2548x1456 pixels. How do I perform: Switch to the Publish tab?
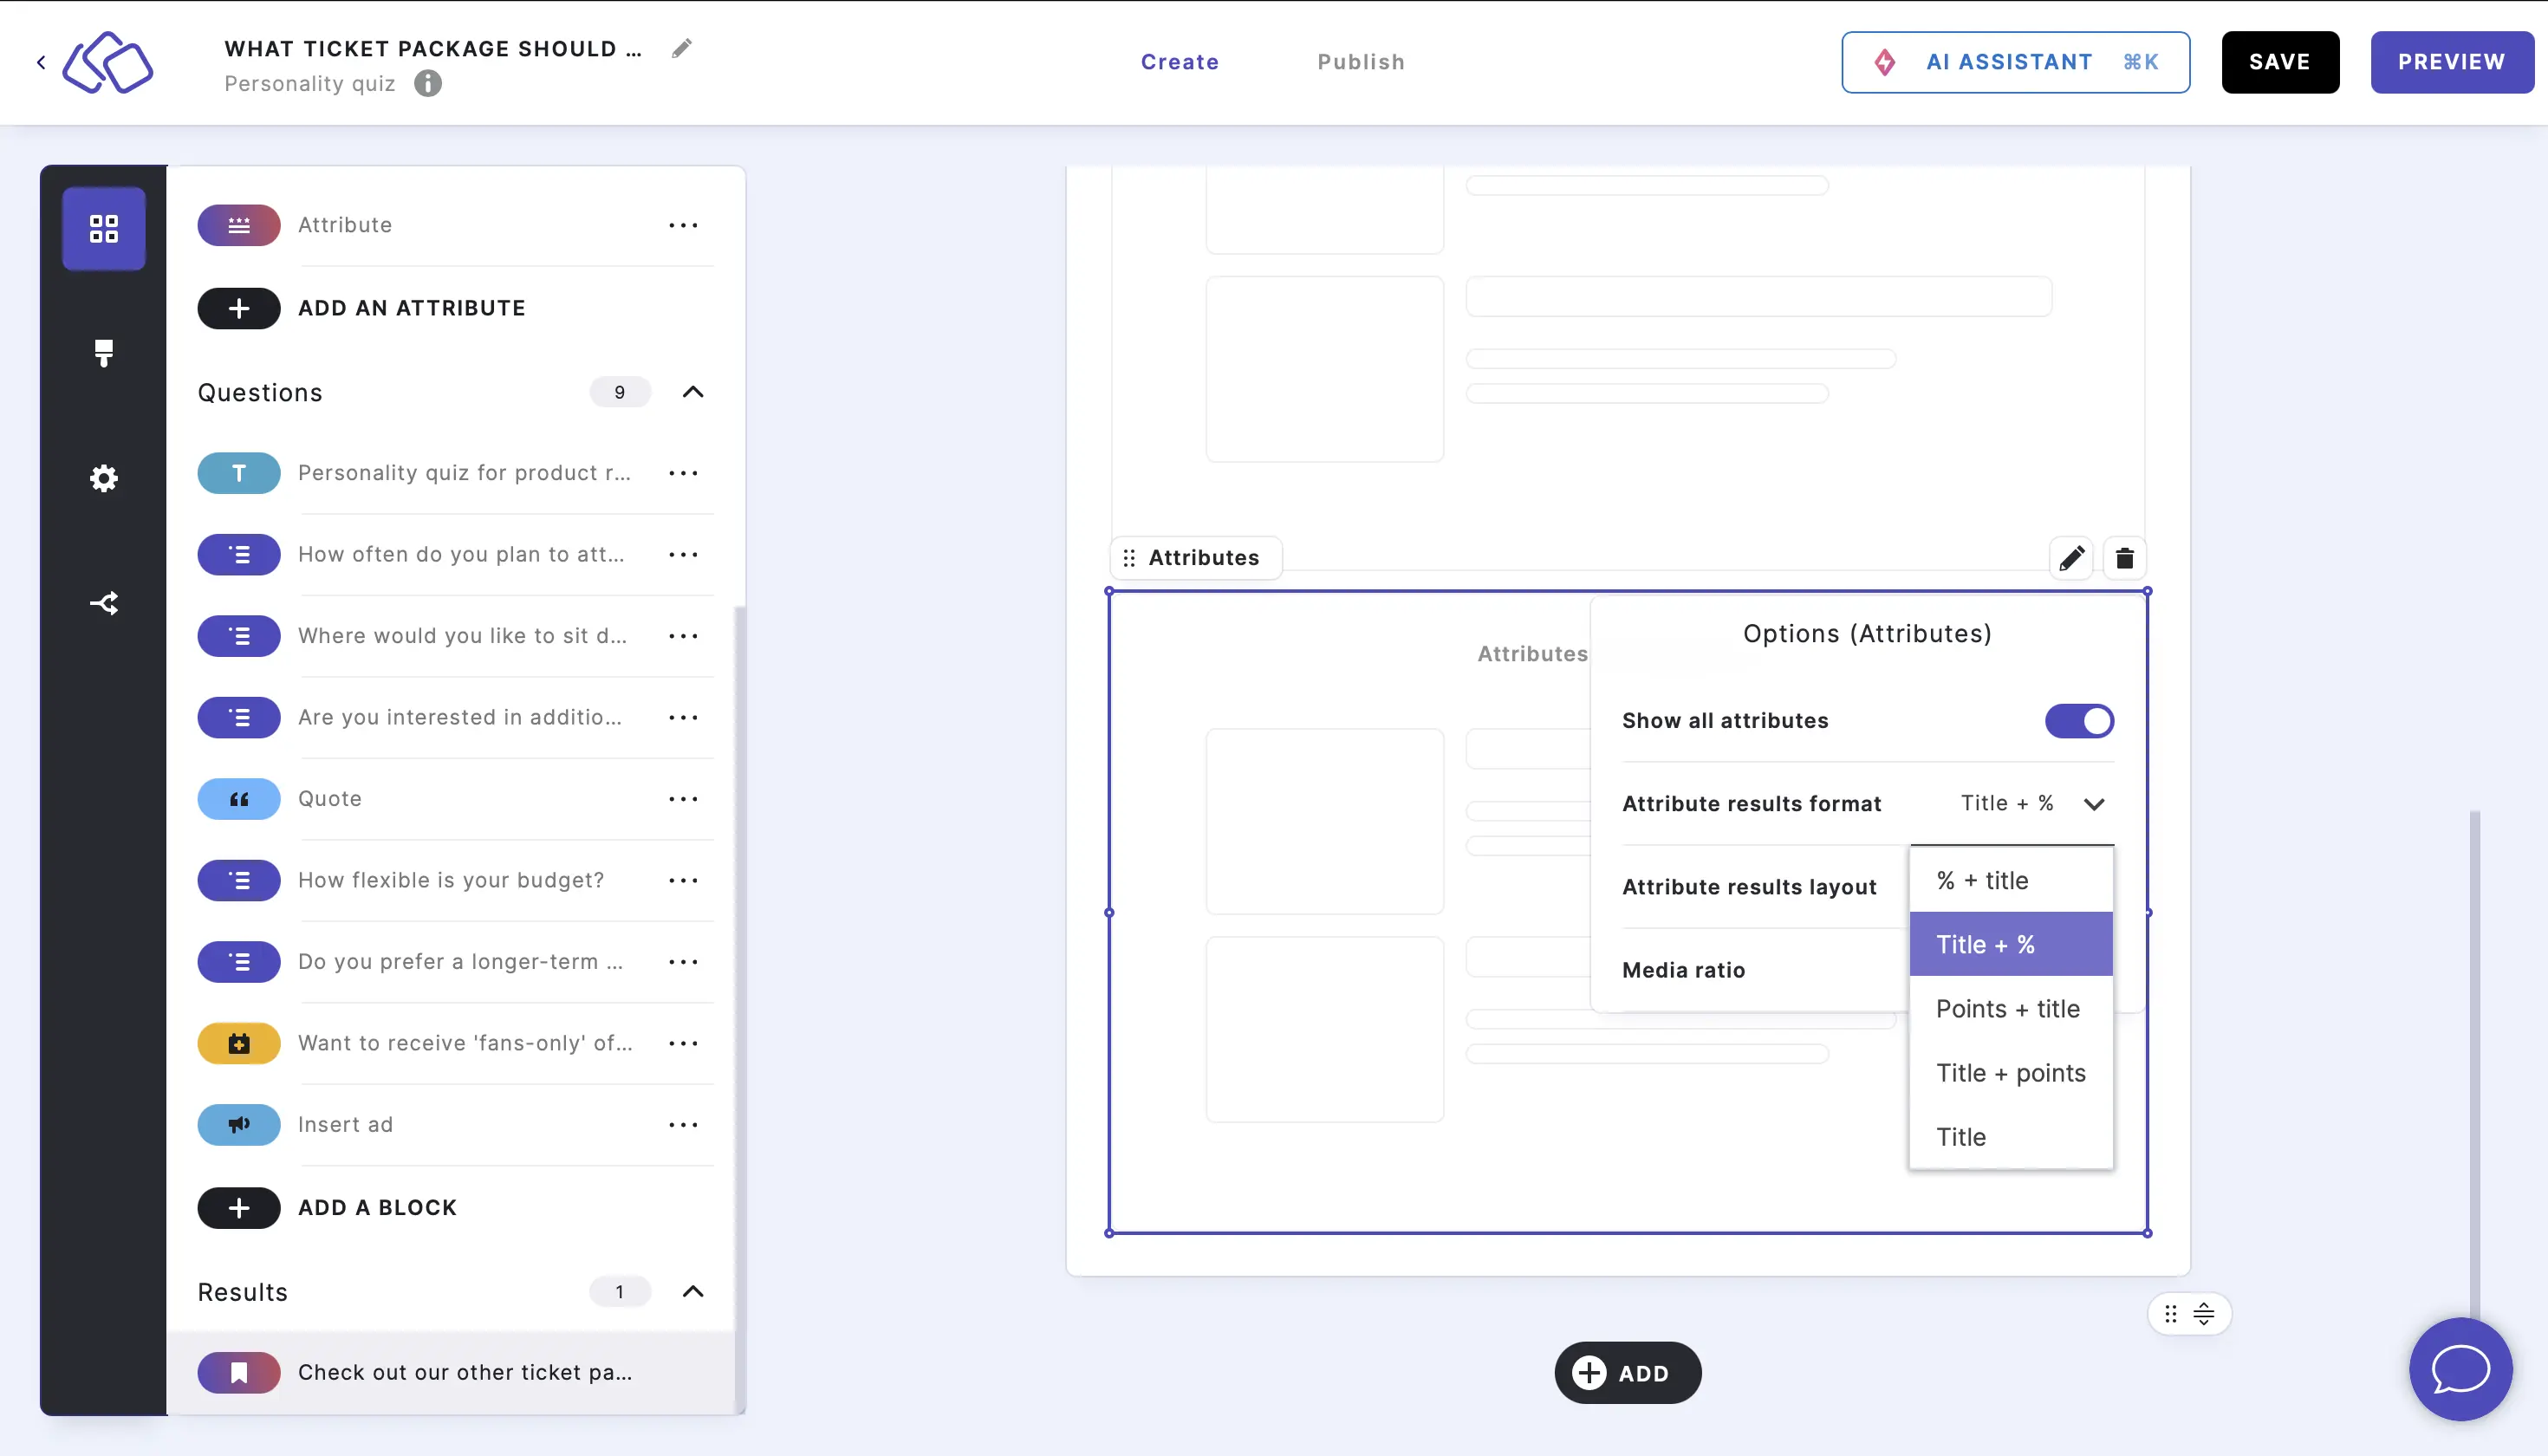[1362, 63]
